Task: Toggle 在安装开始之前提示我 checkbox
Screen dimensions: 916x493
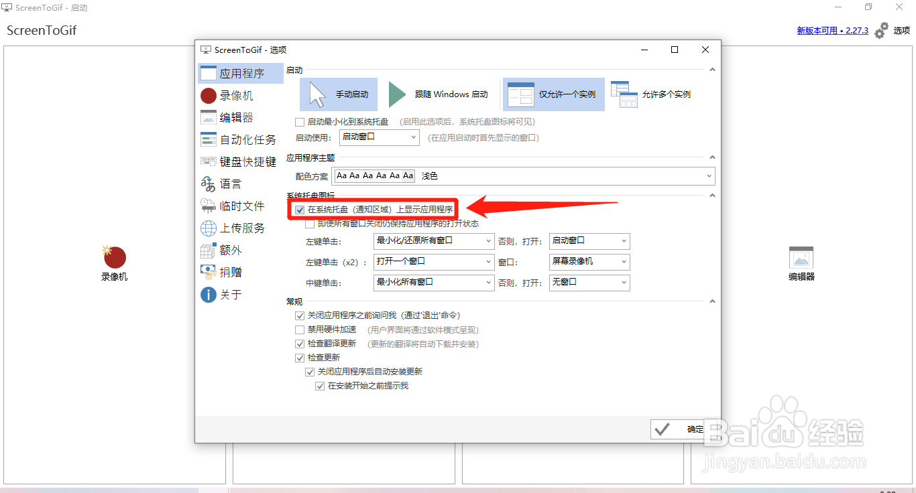Action: click(x=321, y=386)
